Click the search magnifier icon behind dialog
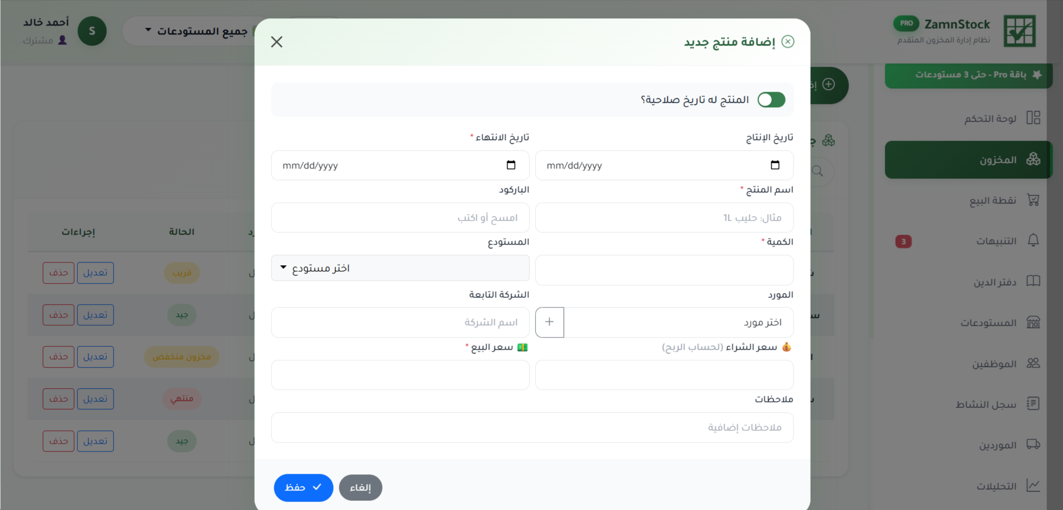Viewport: 1063px width, 510px height. tap(817, 171)
